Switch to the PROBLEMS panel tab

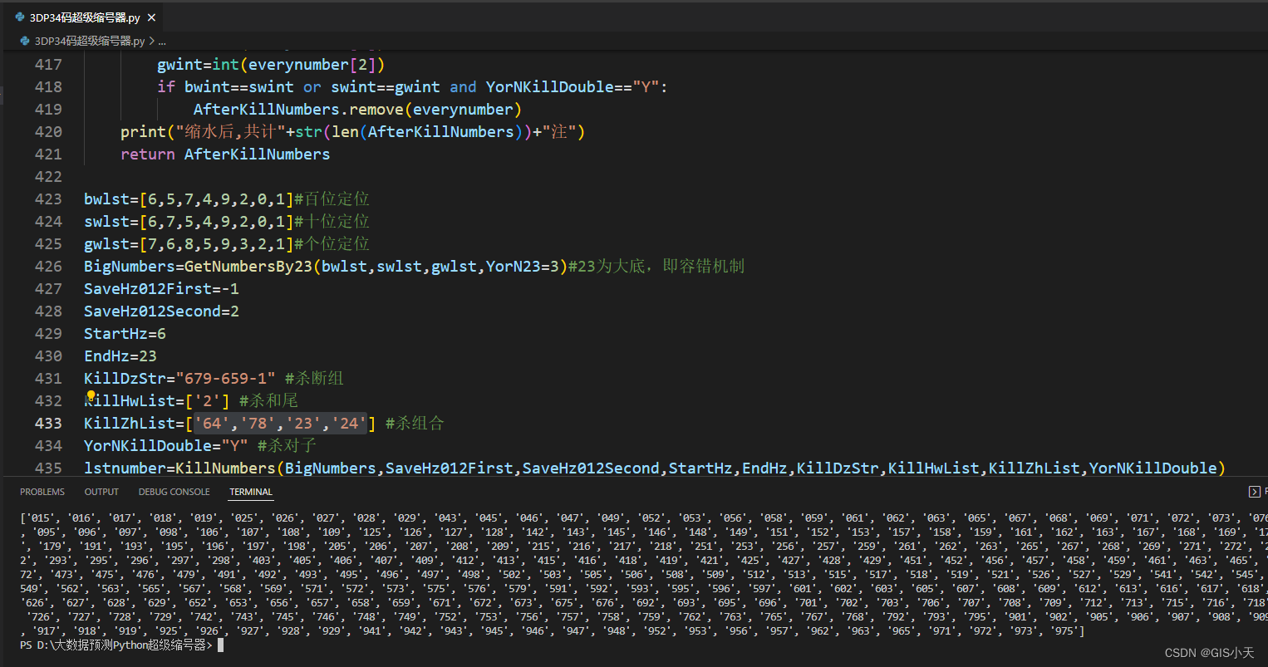pyautogui.click(x=42, y=492)
